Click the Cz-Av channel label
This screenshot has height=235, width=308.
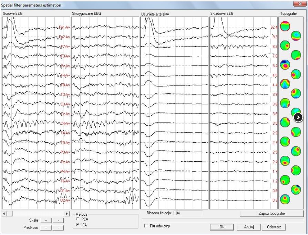point(65,114)
